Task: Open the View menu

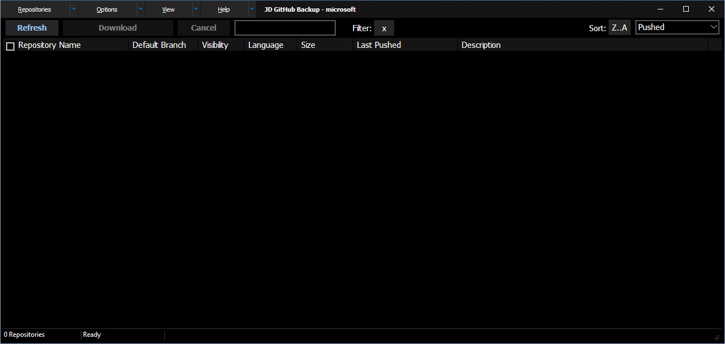Action: 168,9
